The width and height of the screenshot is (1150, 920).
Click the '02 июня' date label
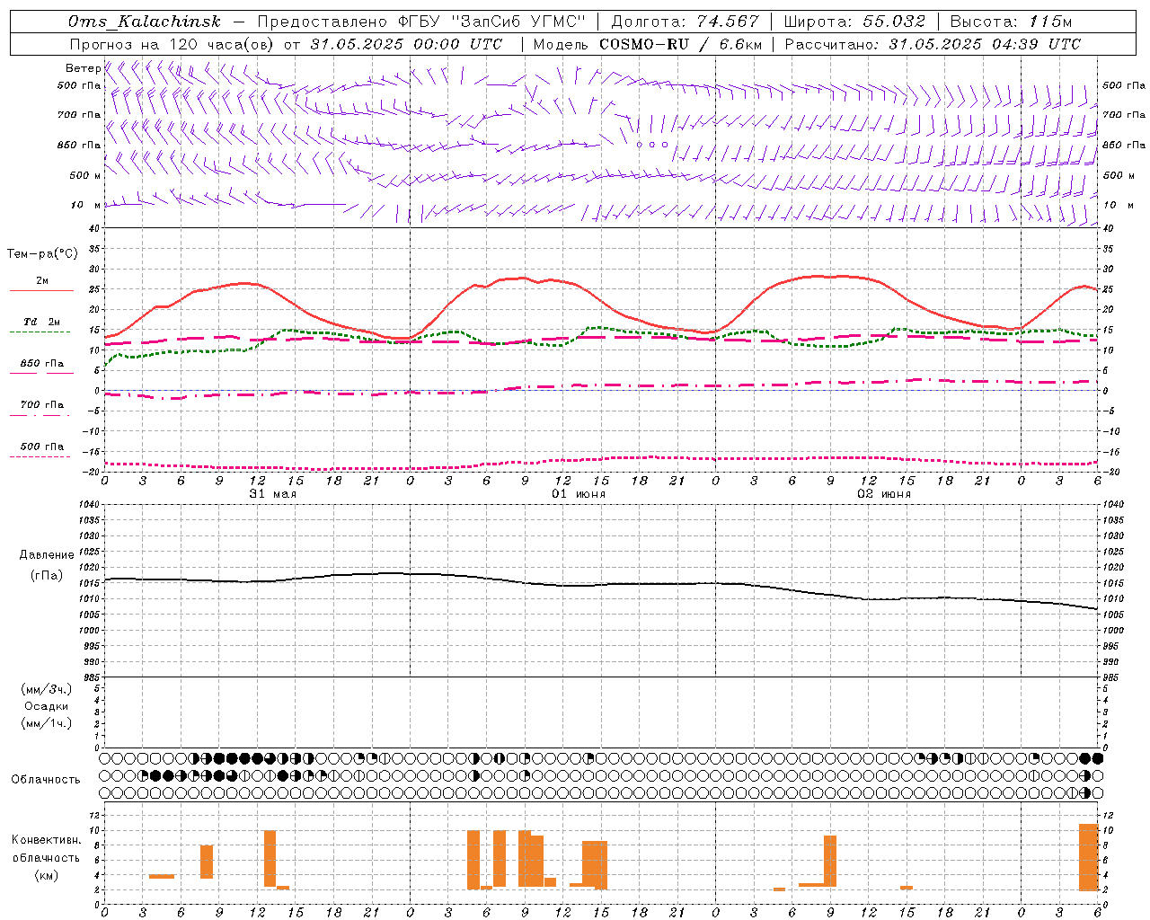point(884,493)
